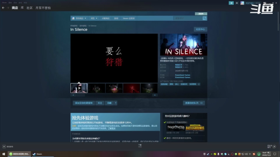Click the 了解更多 learn more link

[x=112, y=128]
